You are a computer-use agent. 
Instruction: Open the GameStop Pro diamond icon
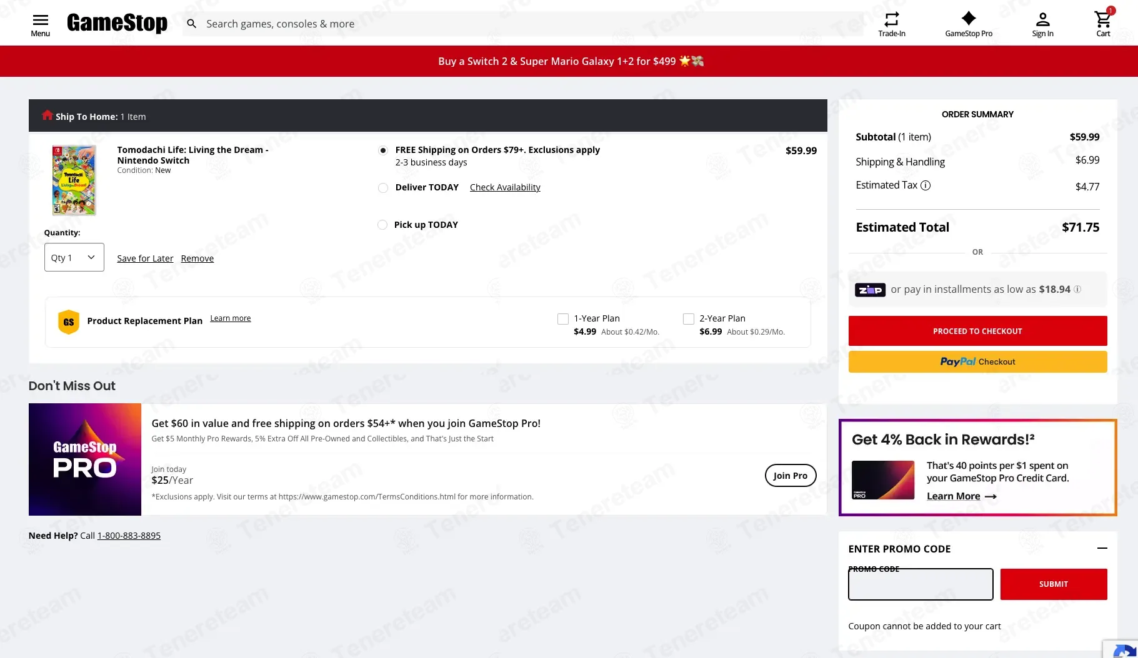pos(969,19)
